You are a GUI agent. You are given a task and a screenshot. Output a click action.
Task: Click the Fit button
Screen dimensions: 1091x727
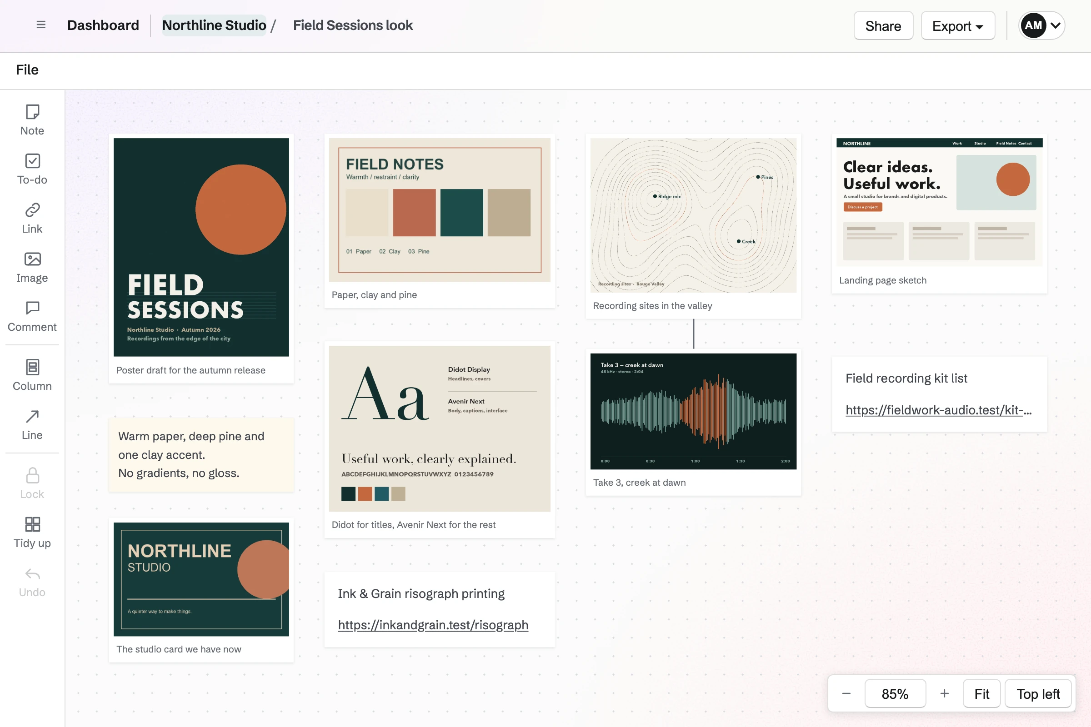(981, 694)
